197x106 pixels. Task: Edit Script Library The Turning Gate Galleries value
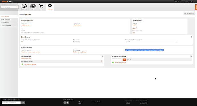pyautogui.click(x=80, y=52)
